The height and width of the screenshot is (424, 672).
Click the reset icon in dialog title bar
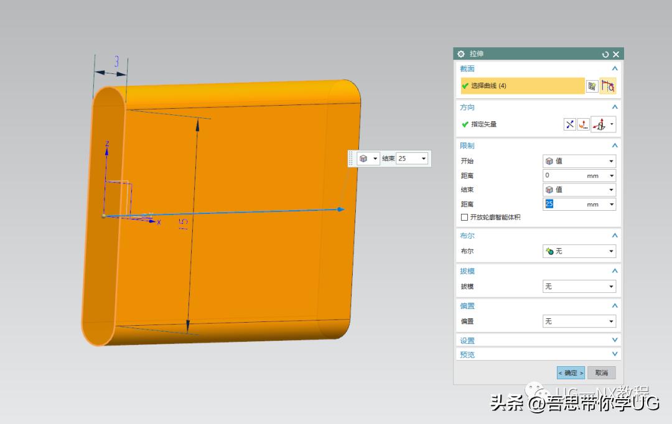[x=605, y=55]
